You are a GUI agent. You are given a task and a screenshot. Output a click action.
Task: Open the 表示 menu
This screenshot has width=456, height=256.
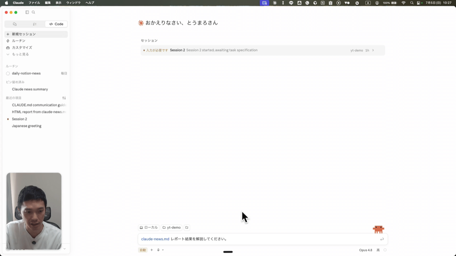[58, 3]
